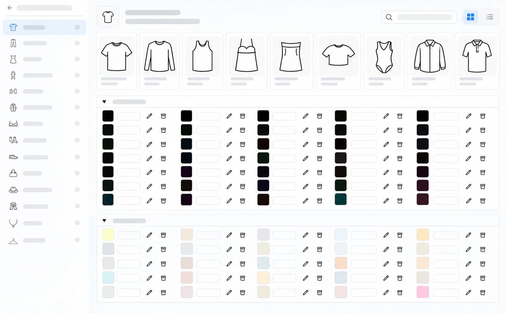Choose the camisole top thumbnail
The height and width of the screenshot is (313, 506).
(246, 61)
